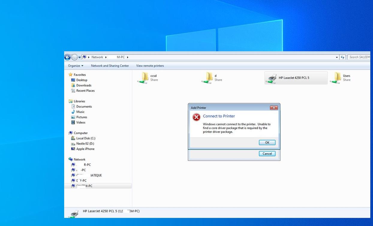Refresh the current folder view
This screenshot has width=373, height=226.
click(x=343, y=57)
